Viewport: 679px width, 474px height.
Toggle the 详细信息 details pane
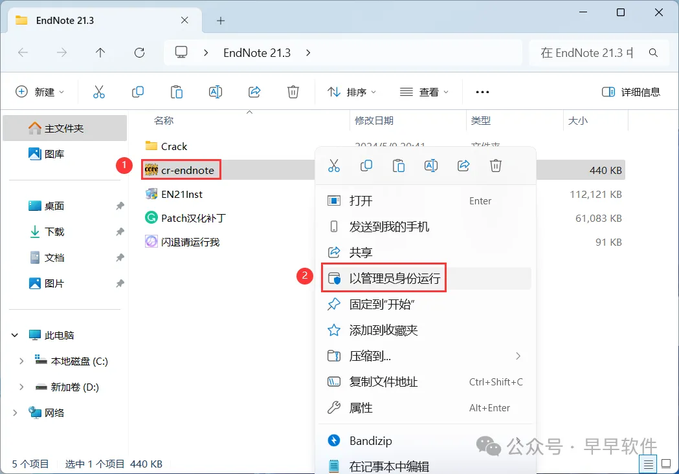631,92
